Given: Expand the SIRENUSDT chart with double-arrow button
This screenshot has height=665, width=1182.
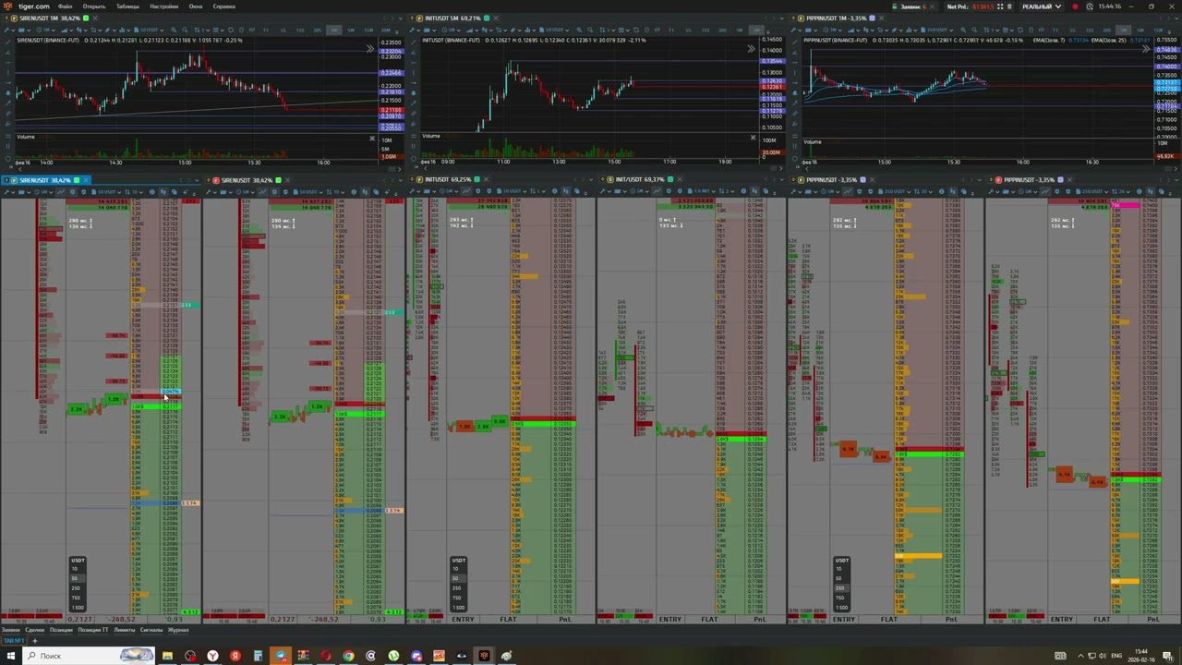Looking at the screenshot, I should [369, 49].
